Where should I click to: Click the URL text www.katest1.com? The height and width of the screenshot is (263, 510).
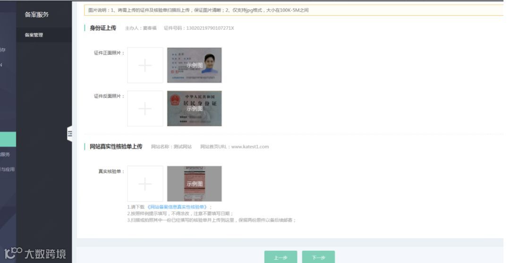250,147
